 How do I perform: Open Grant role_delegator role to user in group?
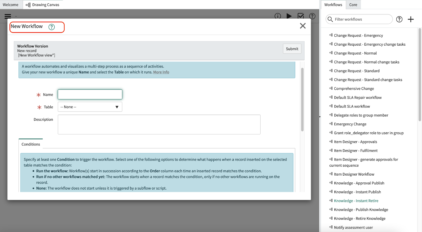click(369, 133)
